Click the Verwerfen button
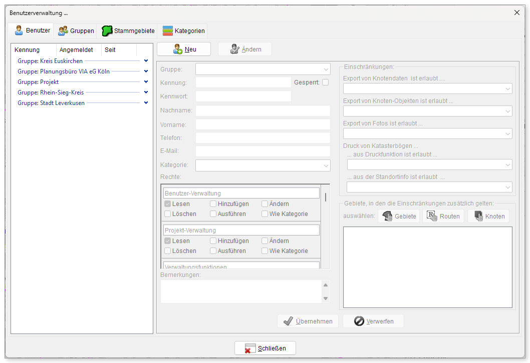This screenshot has height=363, width=530. (374, 321)
